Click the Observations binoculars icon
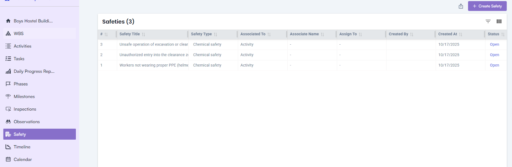Viewport: 512px width, 167px height. (8, 122)
